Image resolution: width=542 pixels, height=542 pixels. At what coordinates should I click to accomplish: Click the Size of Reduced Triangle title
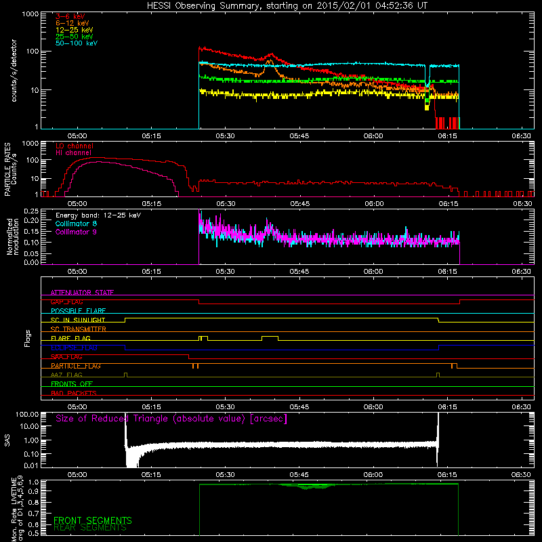point(171,419)
